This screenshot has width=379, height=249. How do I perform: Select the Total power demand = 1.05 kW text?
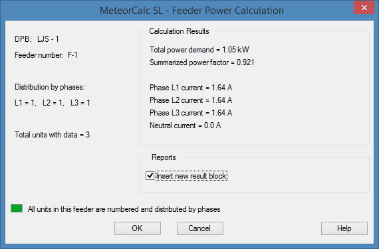(199, 50)
